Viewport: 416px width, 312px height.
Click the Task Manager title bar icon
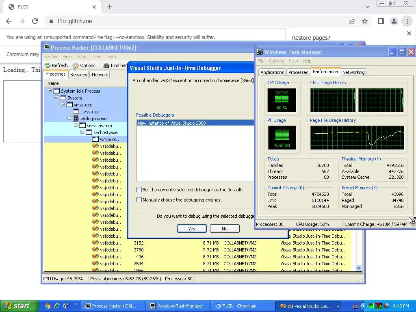260,52
